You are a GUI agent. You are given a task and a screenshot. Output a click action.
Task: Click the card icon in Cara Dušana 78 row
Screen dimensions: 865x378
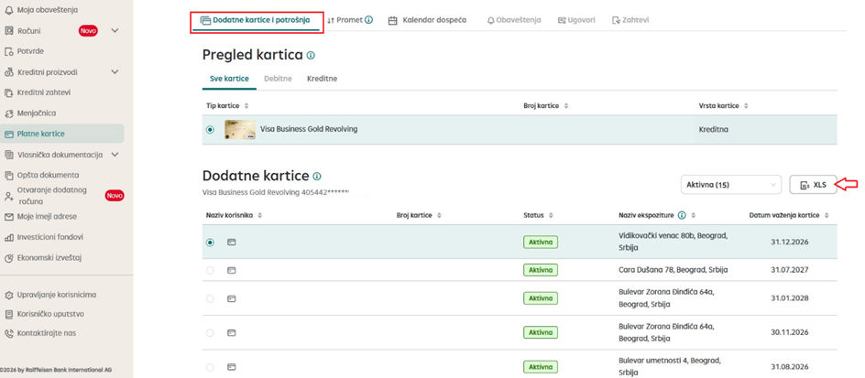(x=232, y=270)
